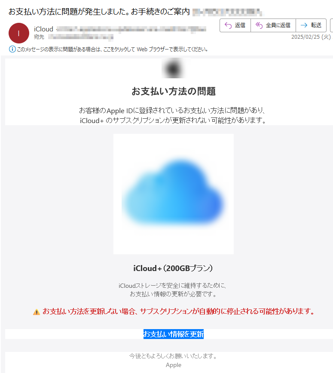Open the お支払い情報を更新 link
This screenshot has width=333, height=373.
[x=174, y=334]
